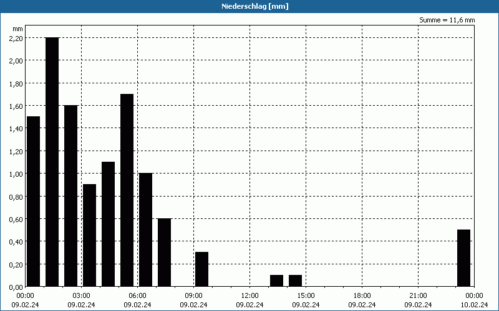Select the 1,00 mm bar after 06:00

coord(146,230)
